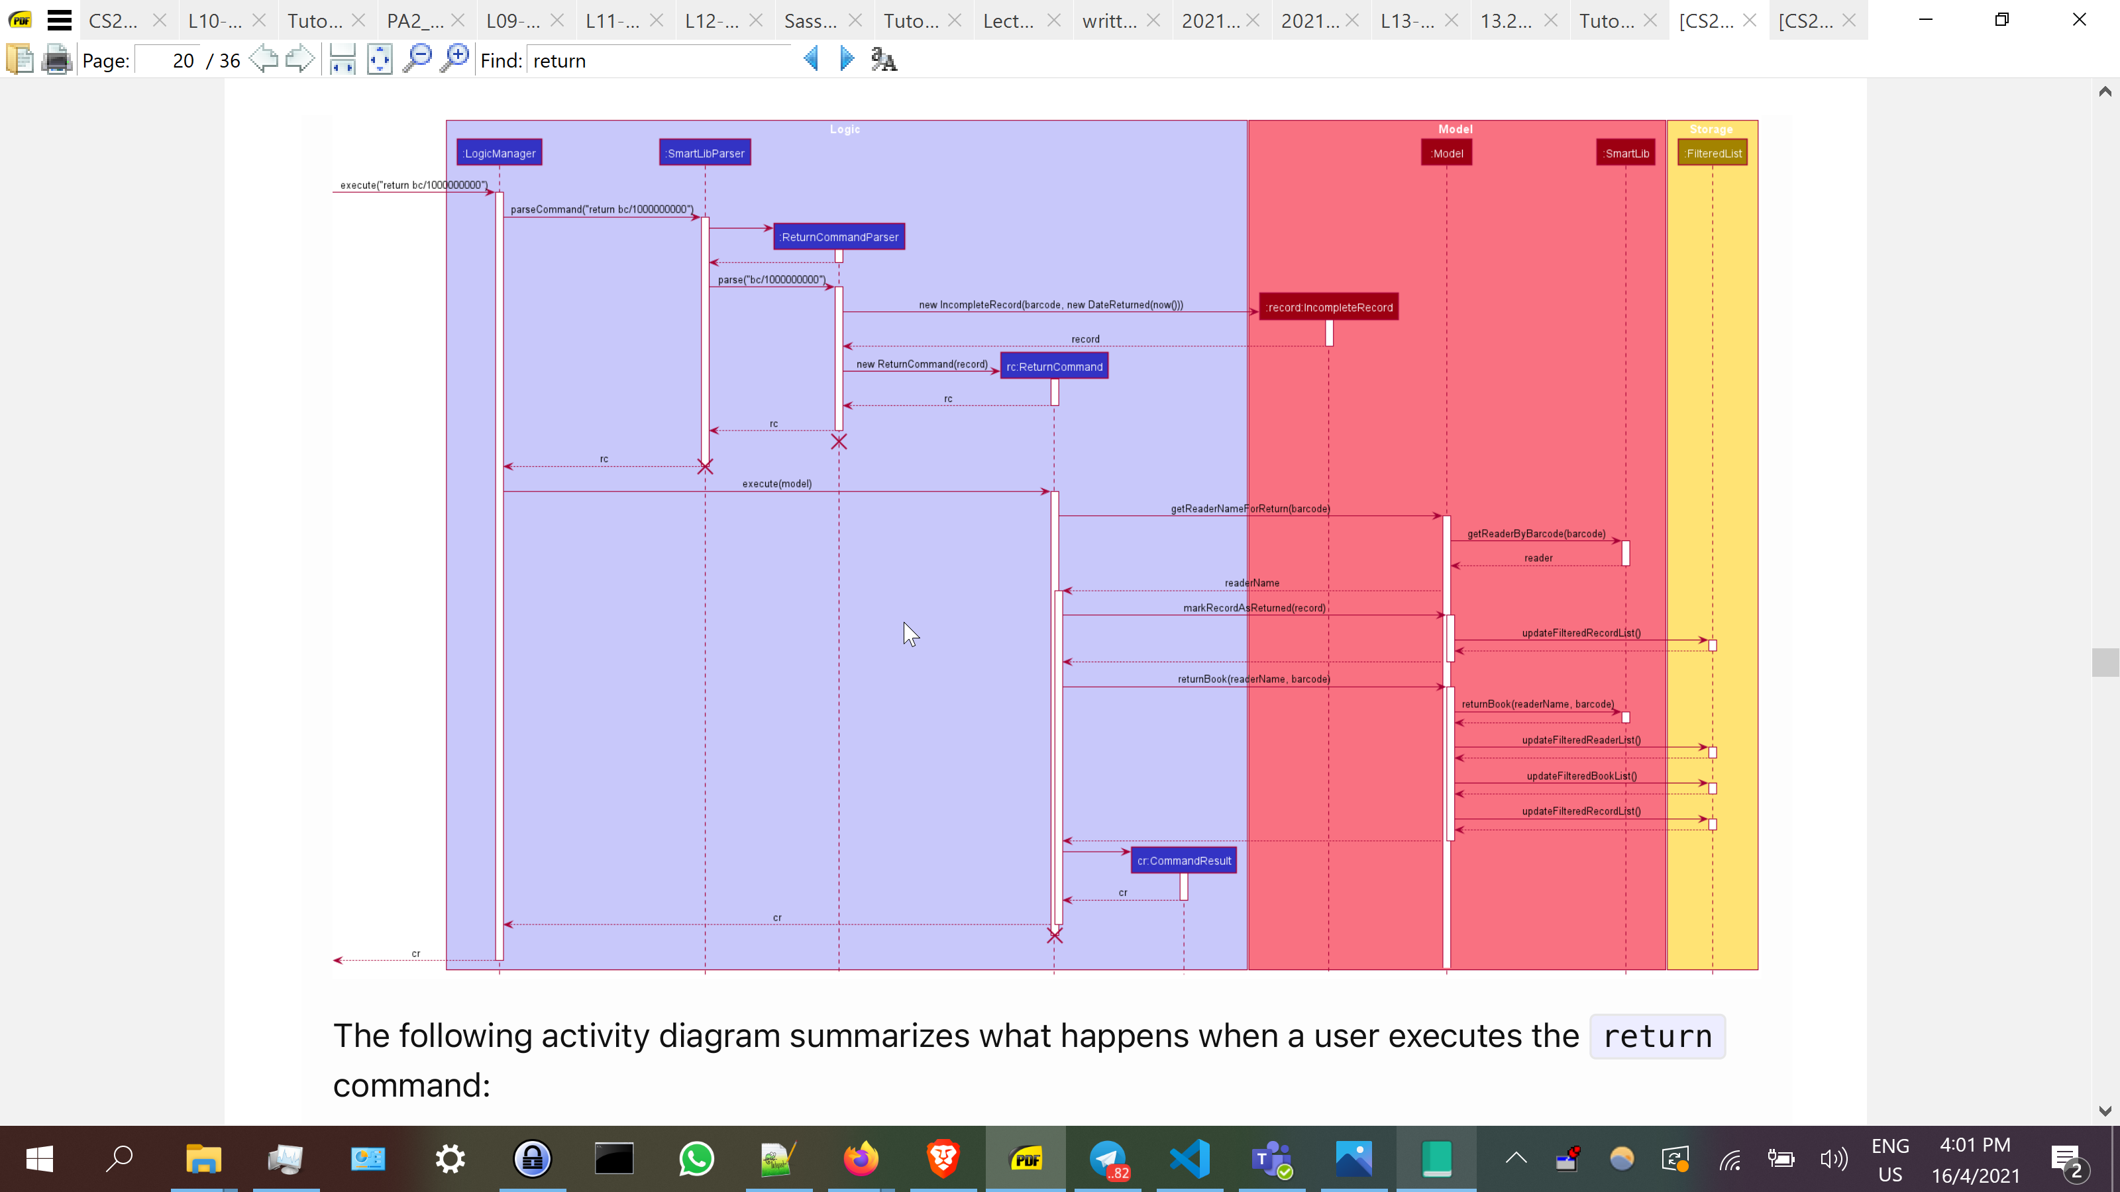
Task: Go to previous page arrow
Action: point(264,59)
